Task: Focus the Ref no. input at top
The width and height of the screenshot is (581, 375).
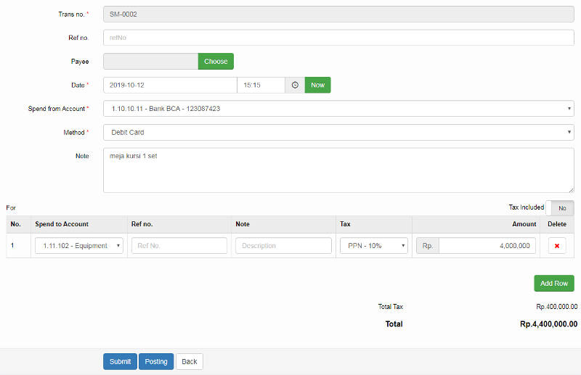Action: click(x=338, y=38)
